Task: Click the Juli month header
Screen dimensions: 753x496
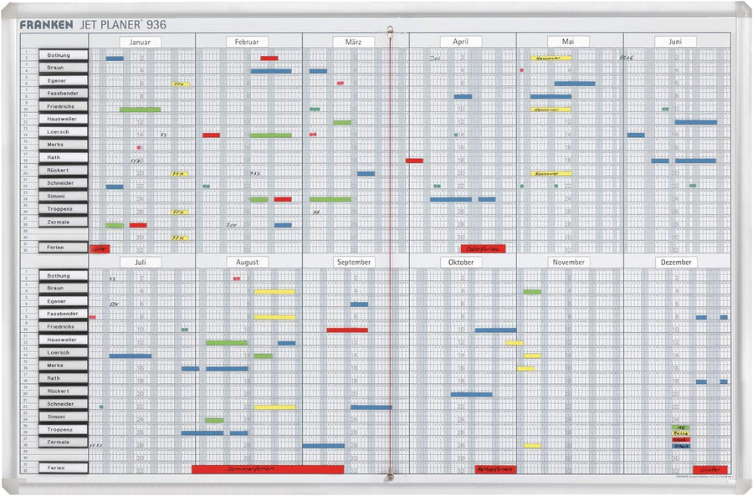Action: [141, 263]
